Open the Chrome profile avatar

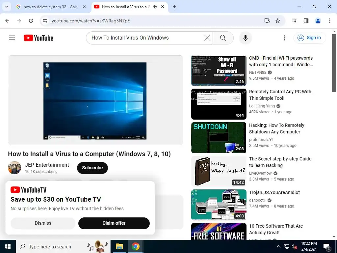(x=318, y=21)
